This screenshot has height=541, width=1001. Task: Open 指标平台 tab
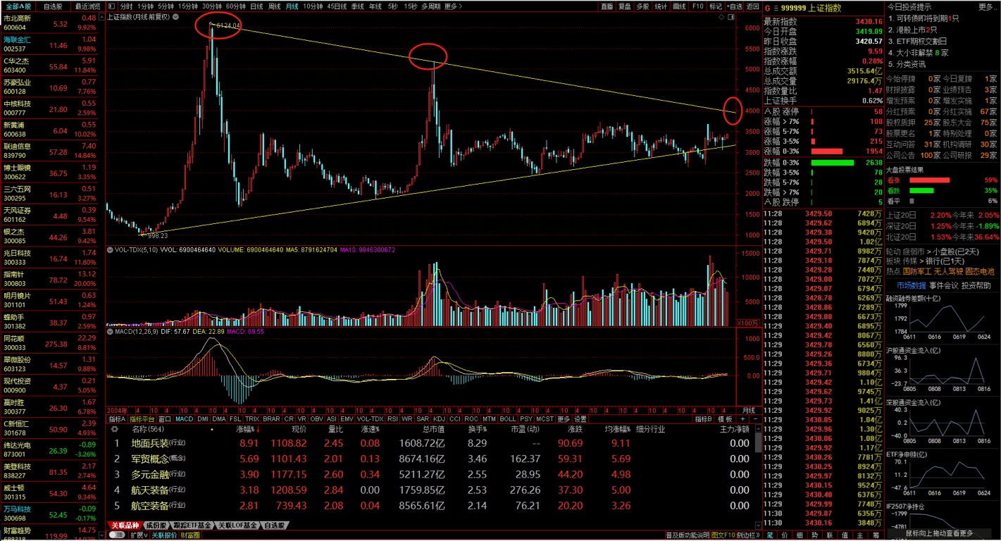[x=142, y=418]
